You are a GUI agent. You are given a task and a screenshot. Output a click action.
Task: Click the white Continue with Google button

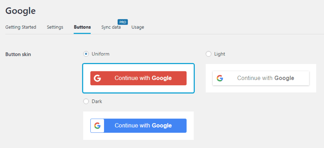(261, 78)
